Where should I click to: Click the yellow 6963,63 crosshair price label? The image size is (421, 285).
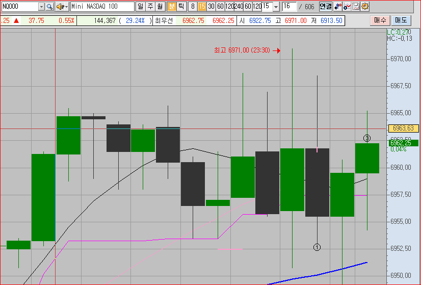[x=403, y=128]
